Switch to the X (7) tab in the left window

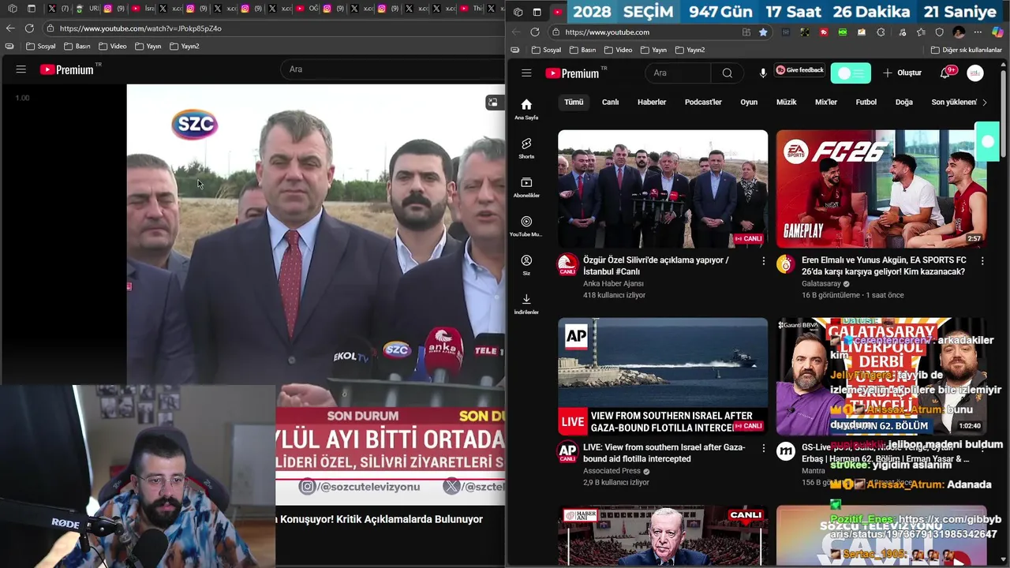58,9
